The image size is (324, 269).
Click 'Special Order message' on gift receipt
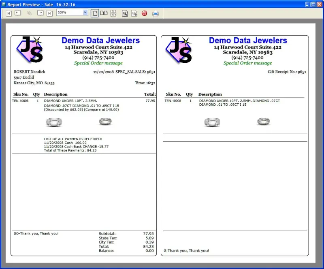(247, 63)
